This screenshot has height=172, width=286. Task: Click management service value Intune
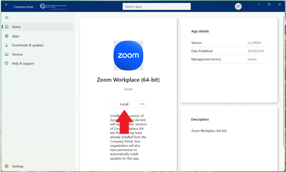click(252, 59)
